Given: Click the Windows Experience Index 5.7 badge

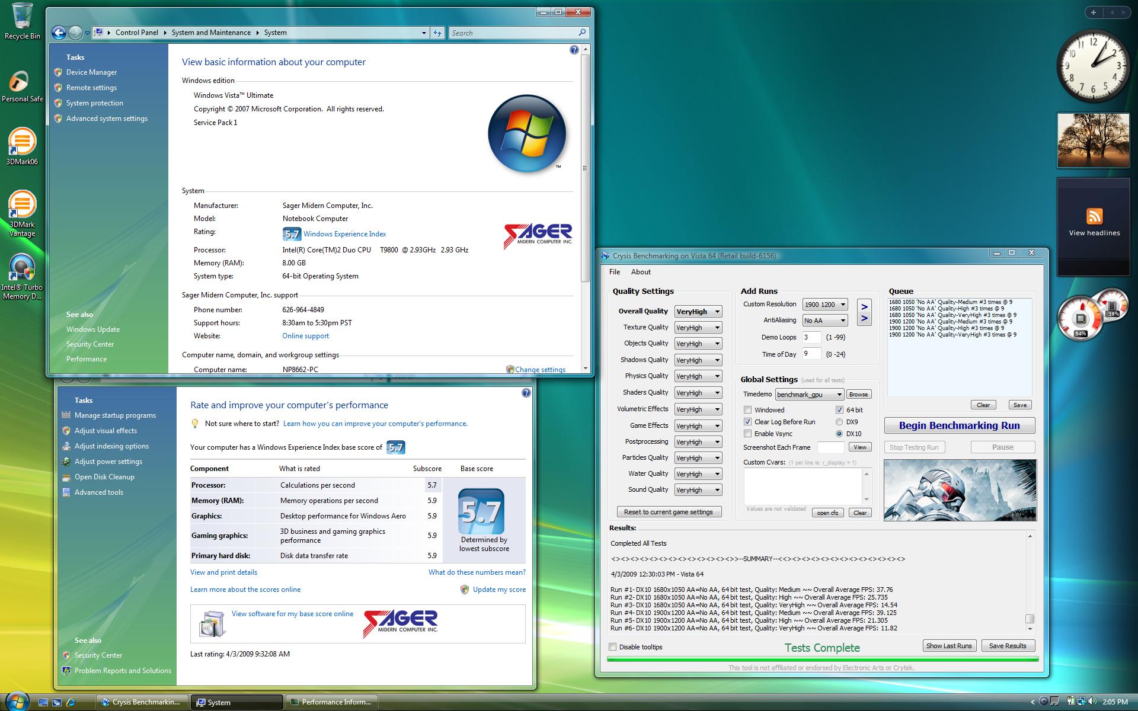Looking at the screenshot, I should click(x=292, y=234).
